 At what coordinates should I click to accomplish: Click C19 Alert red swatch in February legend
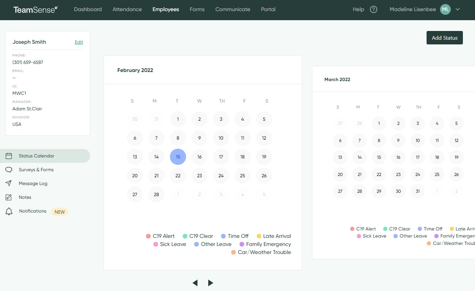148,236
